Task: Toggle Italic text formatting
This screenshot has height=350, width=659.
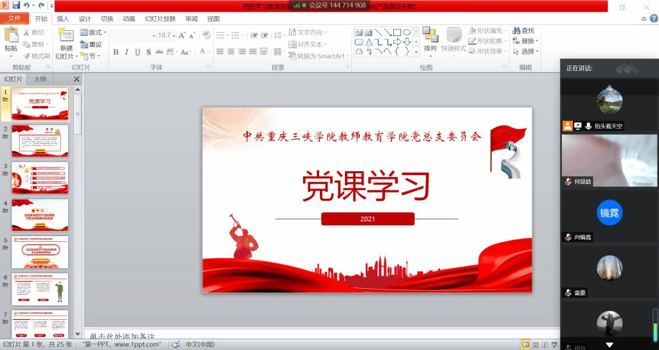Action: tap(127, 52)
